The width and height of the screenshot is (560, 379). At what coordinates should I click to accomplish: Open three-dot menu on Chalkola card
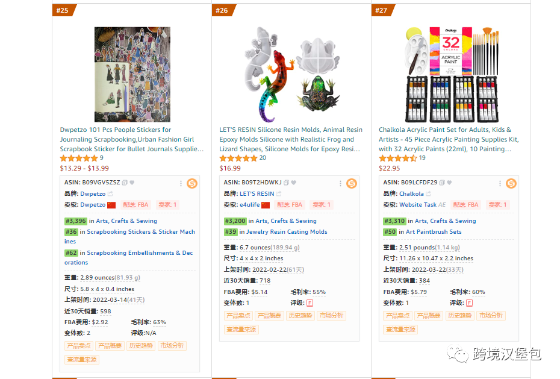tap(500, 183)
